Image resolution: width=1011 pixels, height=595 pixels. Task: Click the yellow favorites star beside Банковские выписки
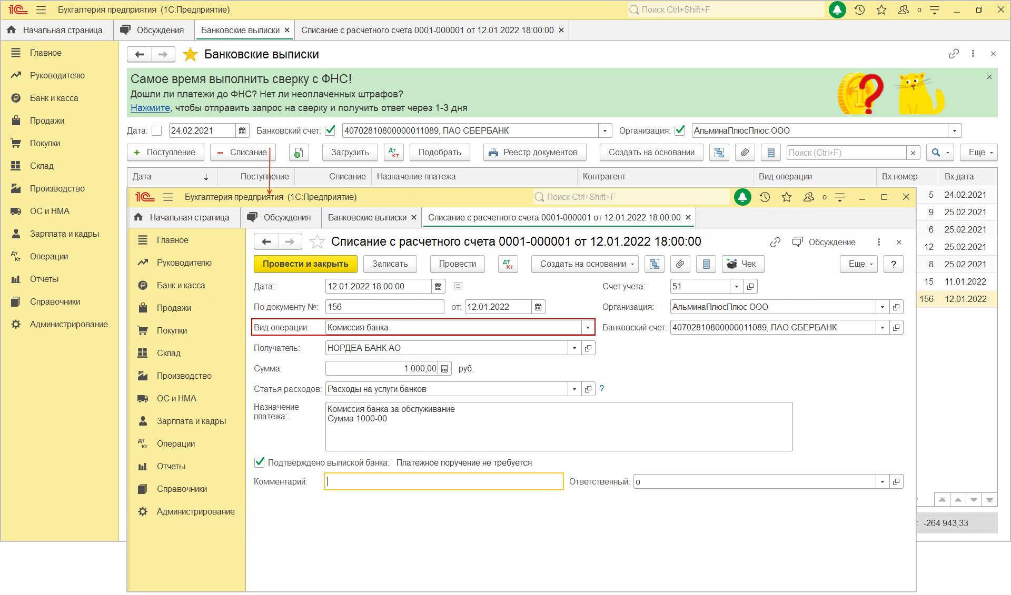tap(190, 55)
